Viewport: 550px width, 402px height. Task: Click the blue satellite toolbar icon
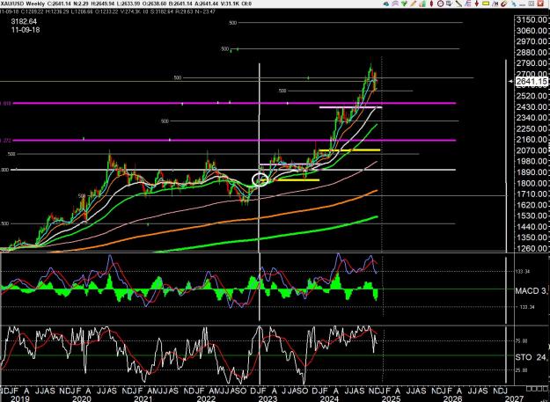coord(513,4)
